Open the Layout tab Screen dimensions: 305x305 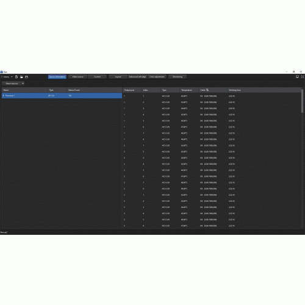(118, 77)
